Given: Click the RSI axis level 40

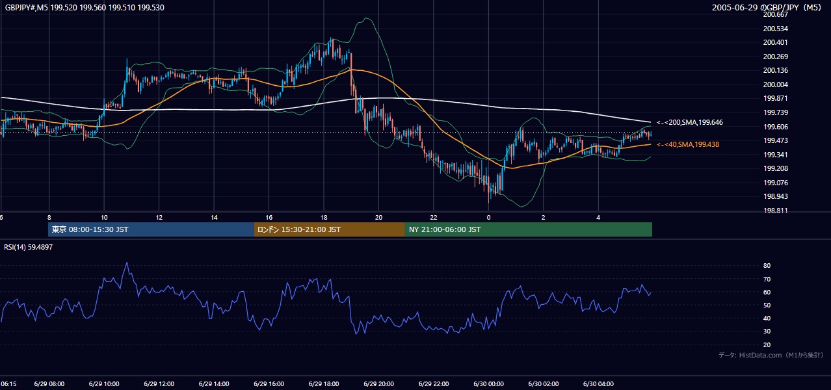Looking at the screenshot, I should [x=767, y=318].
